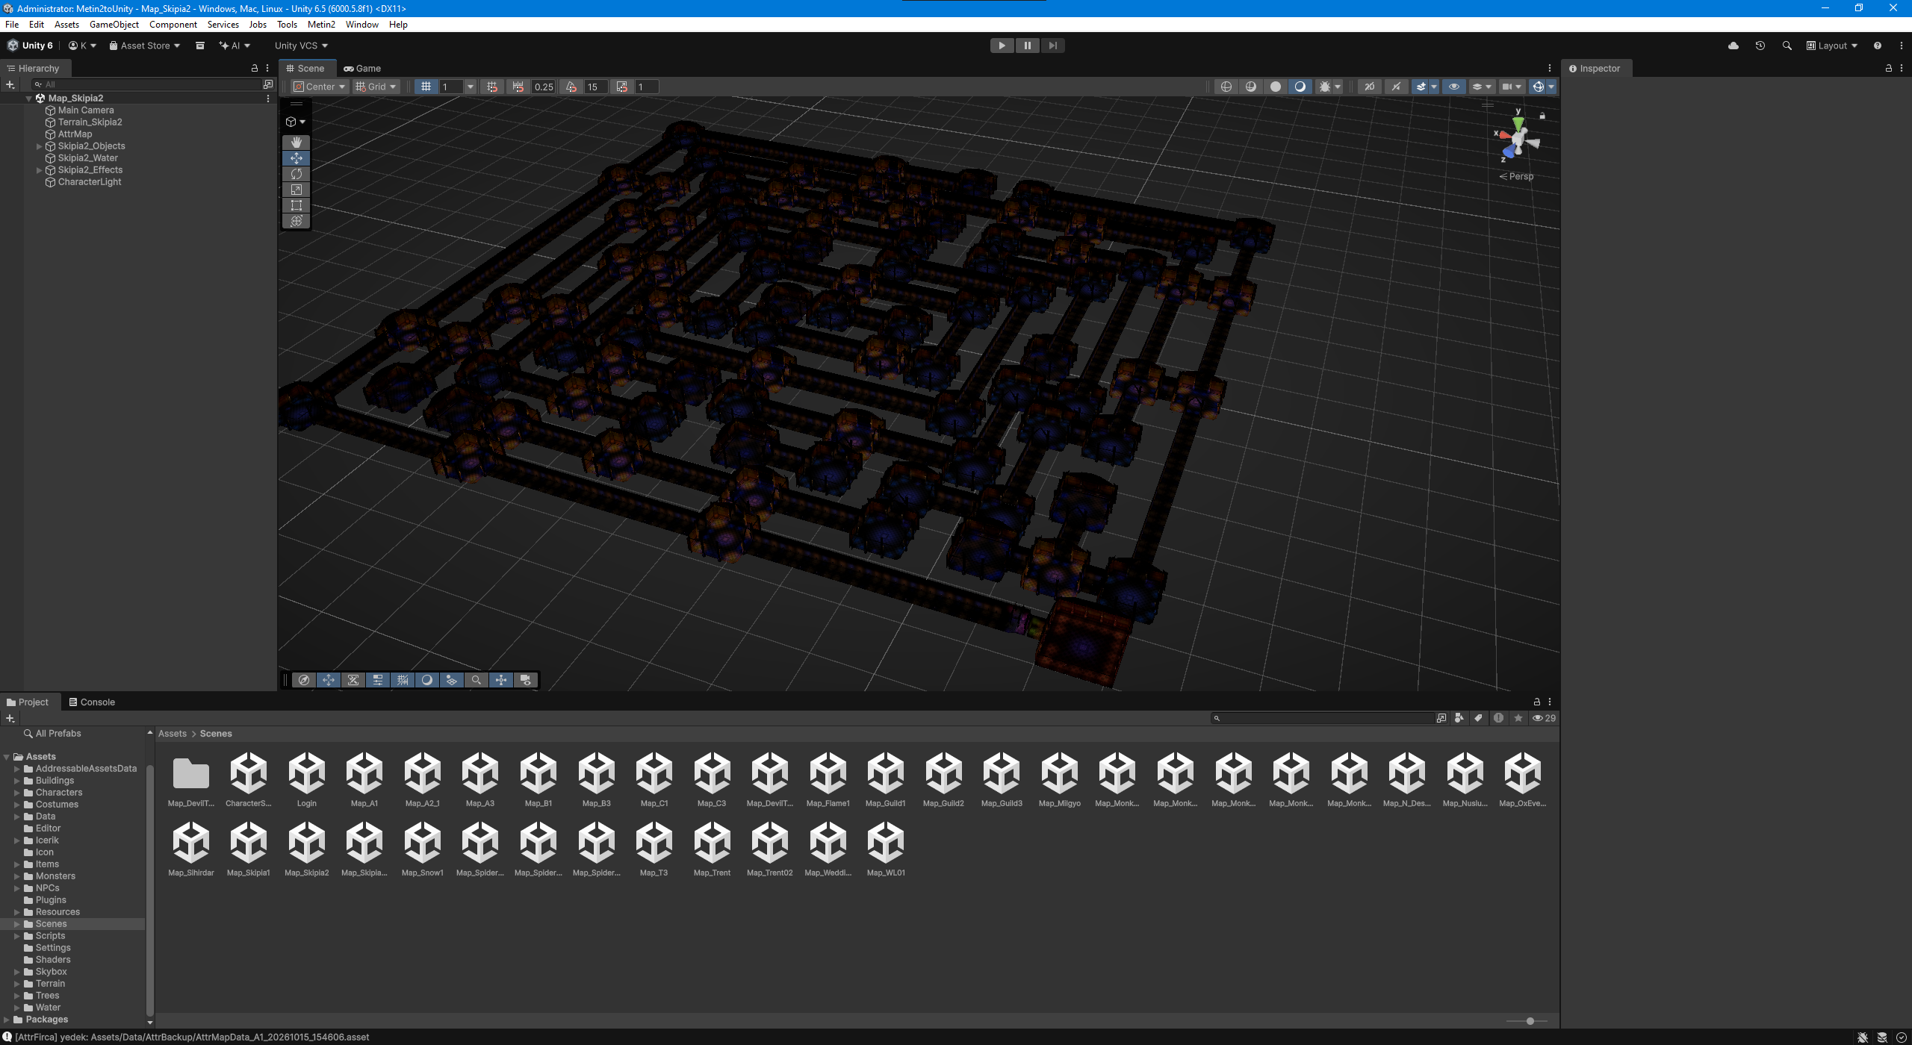Click Assets in the breadcrumb path

click(173, 734)
